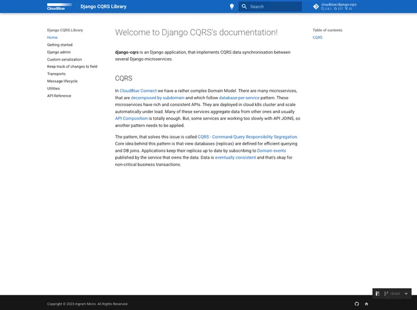
Task: Open the Transports page
Action: point(56,74)
